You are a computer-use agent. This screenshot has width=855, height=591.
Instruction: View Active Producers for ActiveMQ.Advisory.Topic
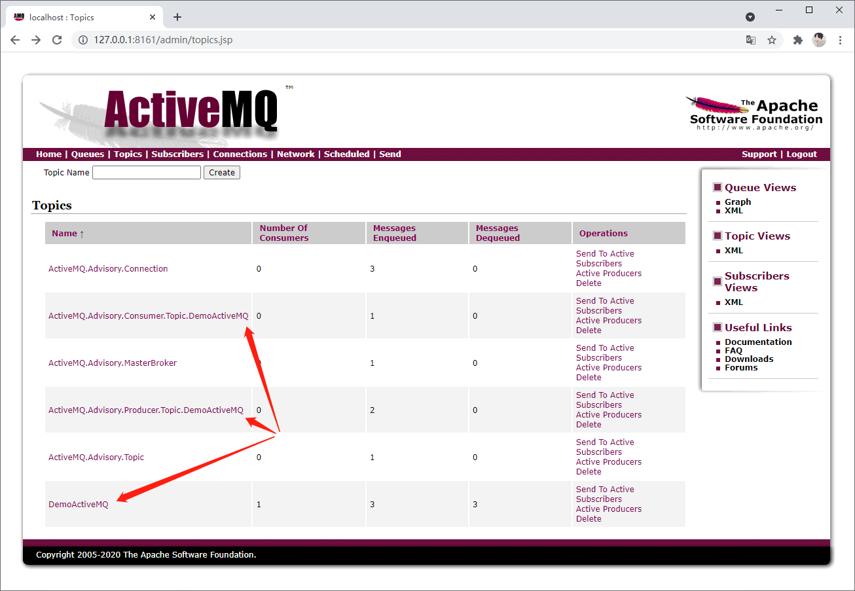[x=609, y=462]
